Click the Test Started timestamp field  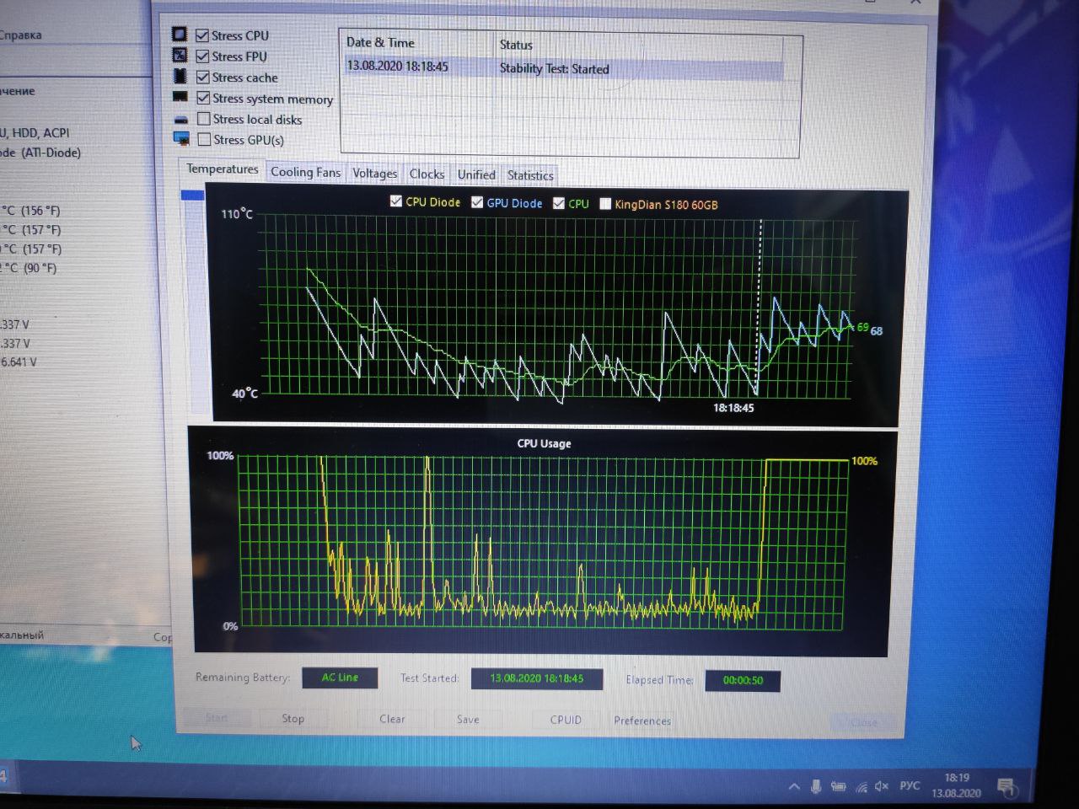[536, 678]
